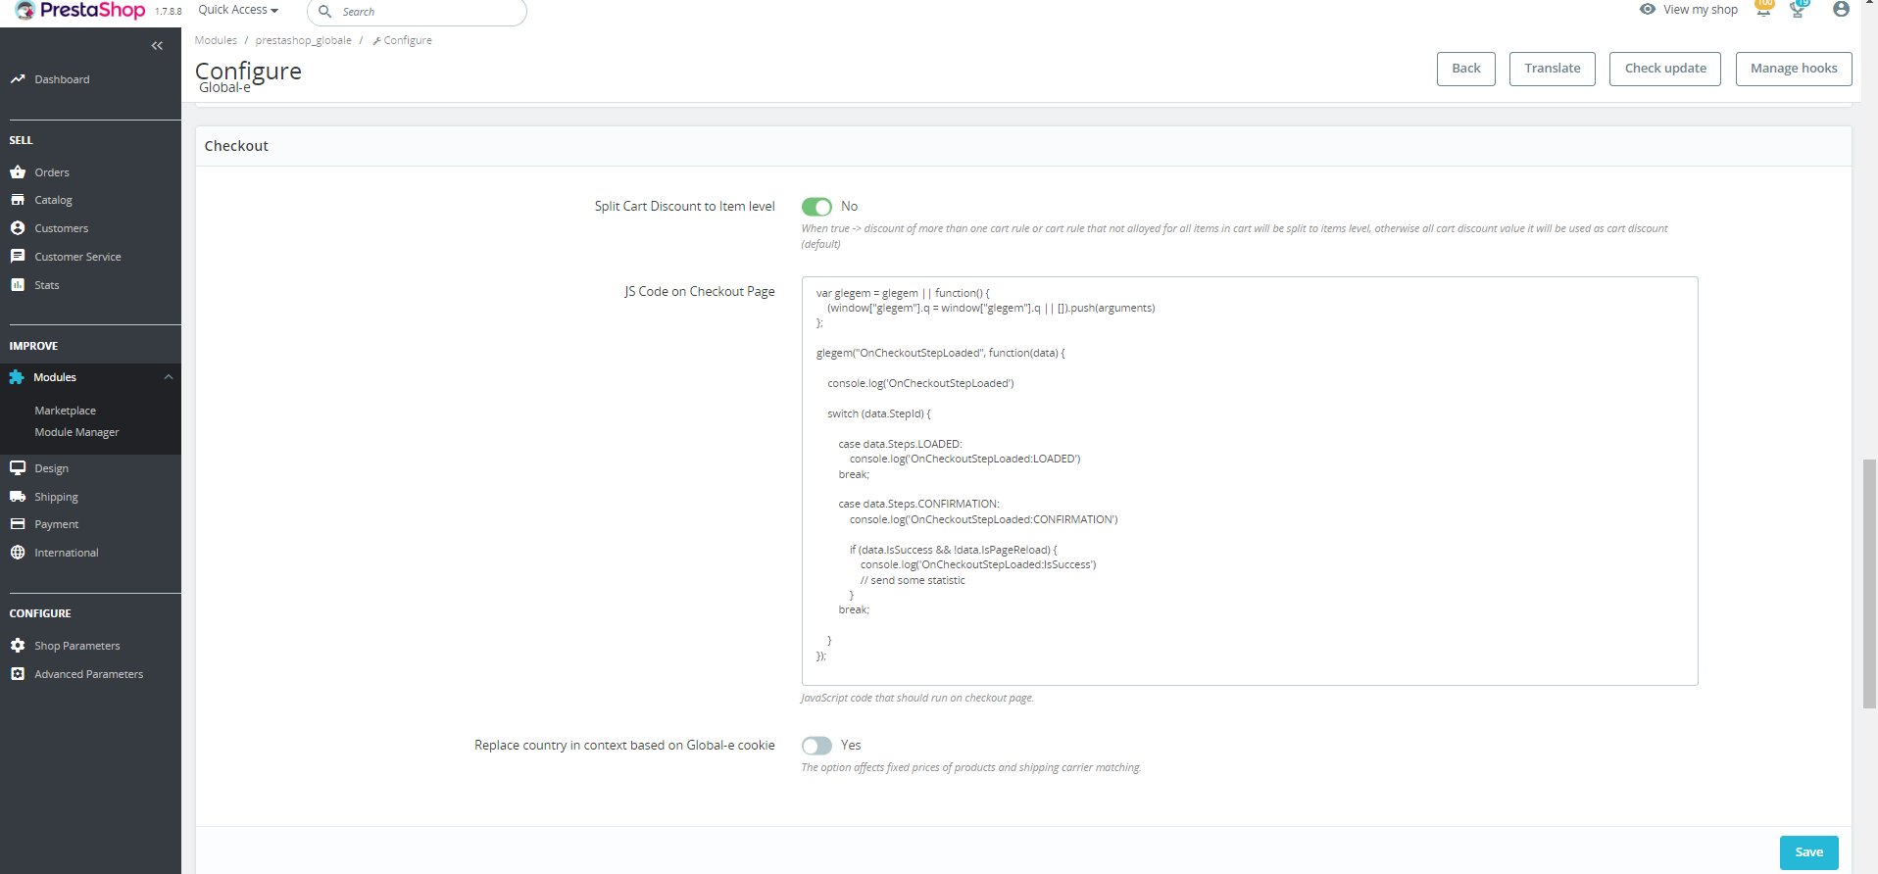The width and height of the screenshot is (1878, 874).
Task: Open the Advanced Parameters menu
Action: click(x=90, y=674)
